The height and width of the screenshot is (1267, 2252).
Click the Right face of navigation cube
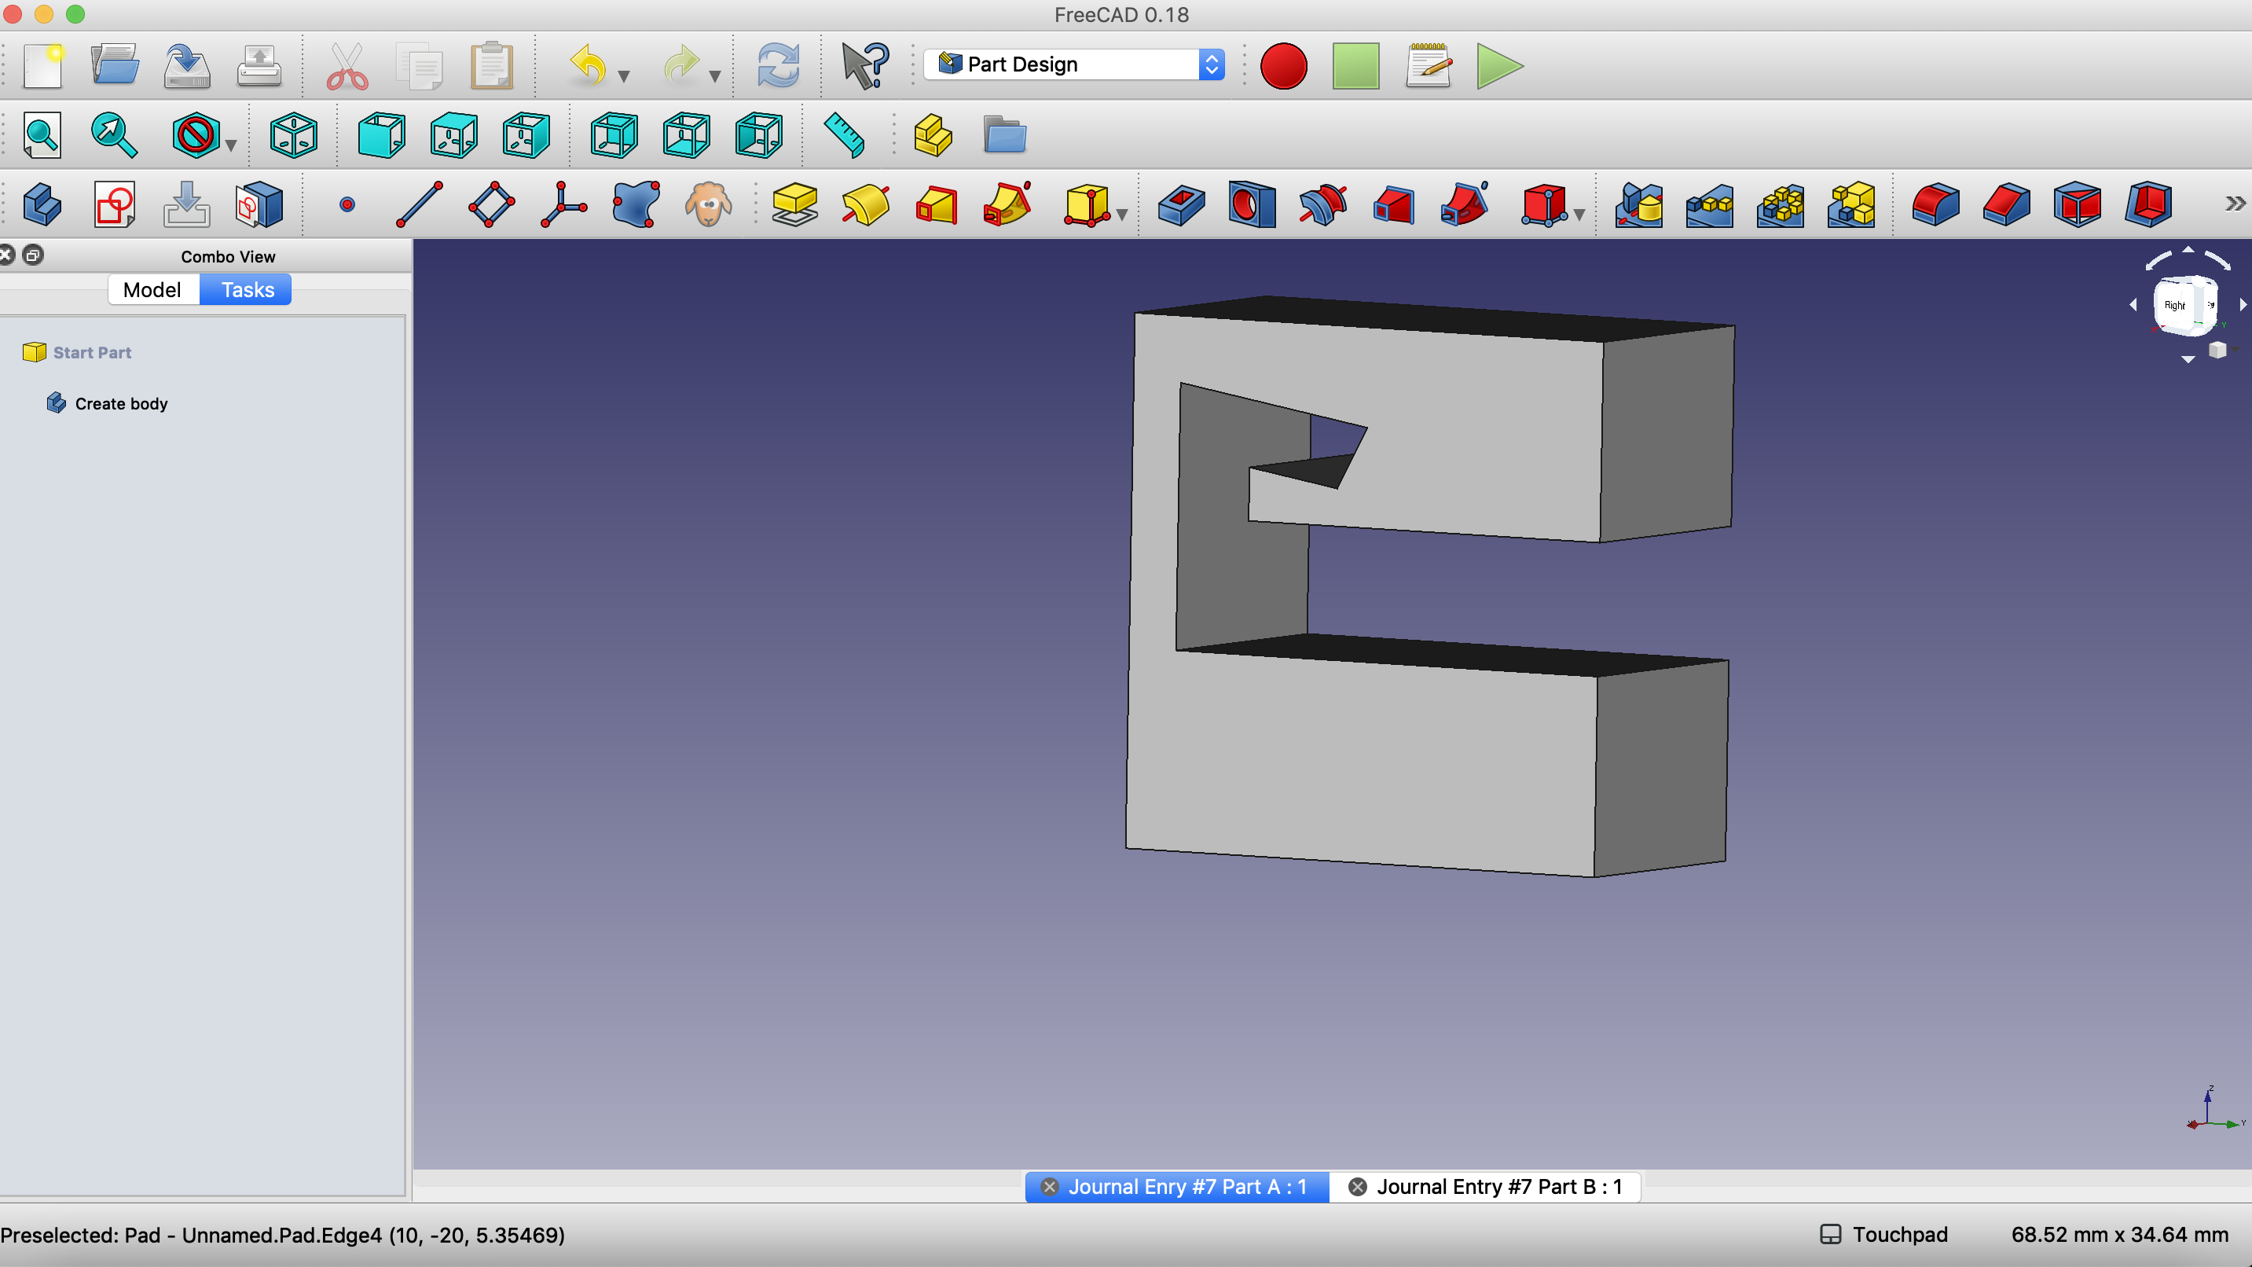(2174, 305)
